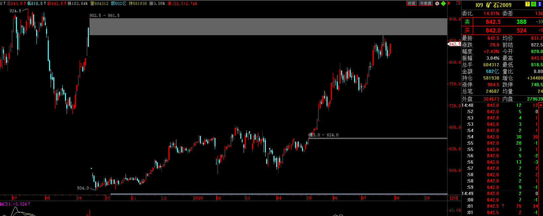
Task: Click the 总笔 value 24687
Action: point(493,92)
